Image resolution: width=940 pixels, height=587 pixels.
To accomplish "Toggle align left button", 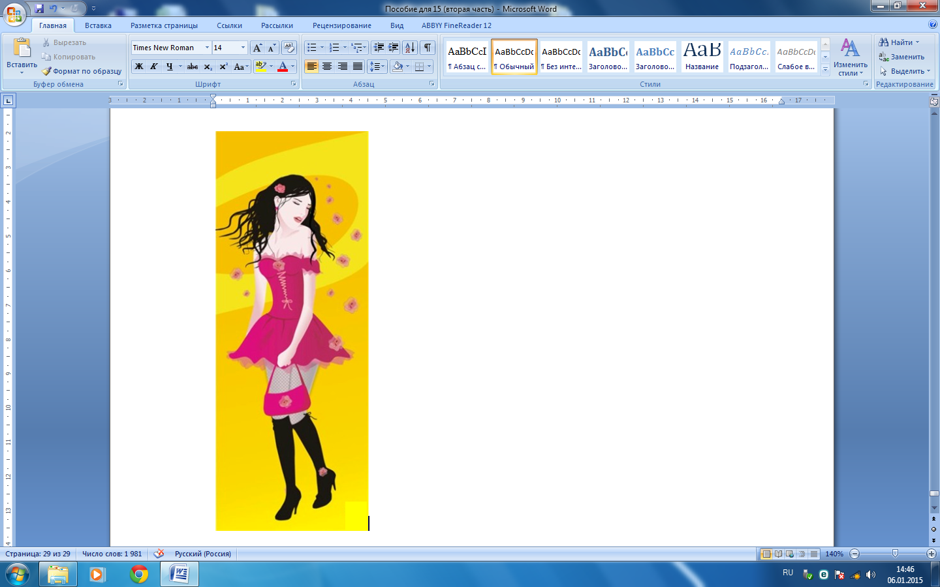I will coord(312,67).
